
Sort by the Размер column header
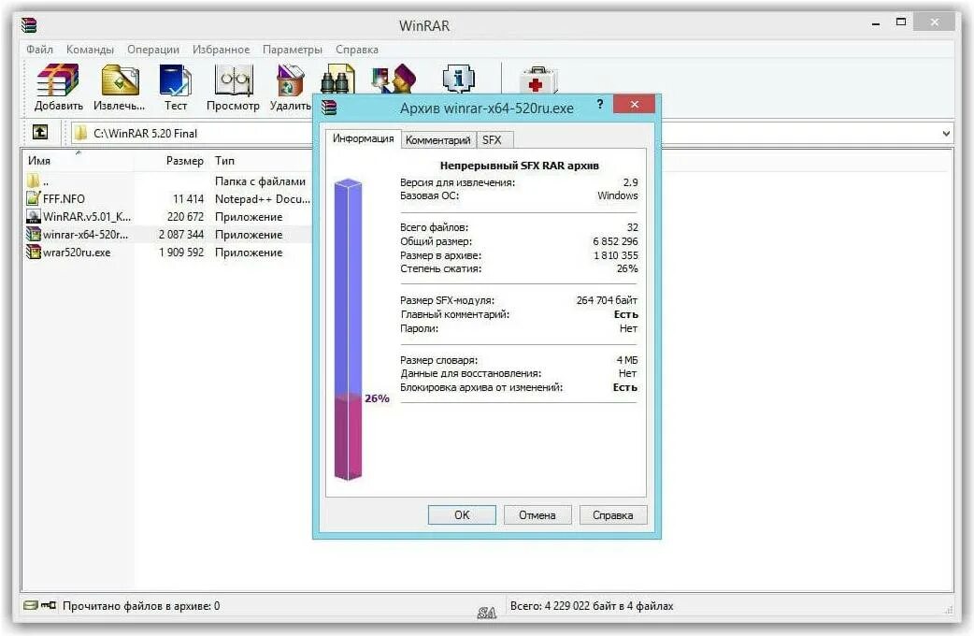(184, 160)
